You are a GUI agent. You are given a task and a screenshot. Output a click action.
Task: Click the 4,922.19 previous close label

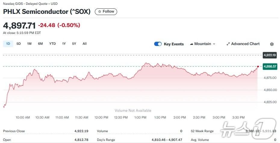point(270,55)
